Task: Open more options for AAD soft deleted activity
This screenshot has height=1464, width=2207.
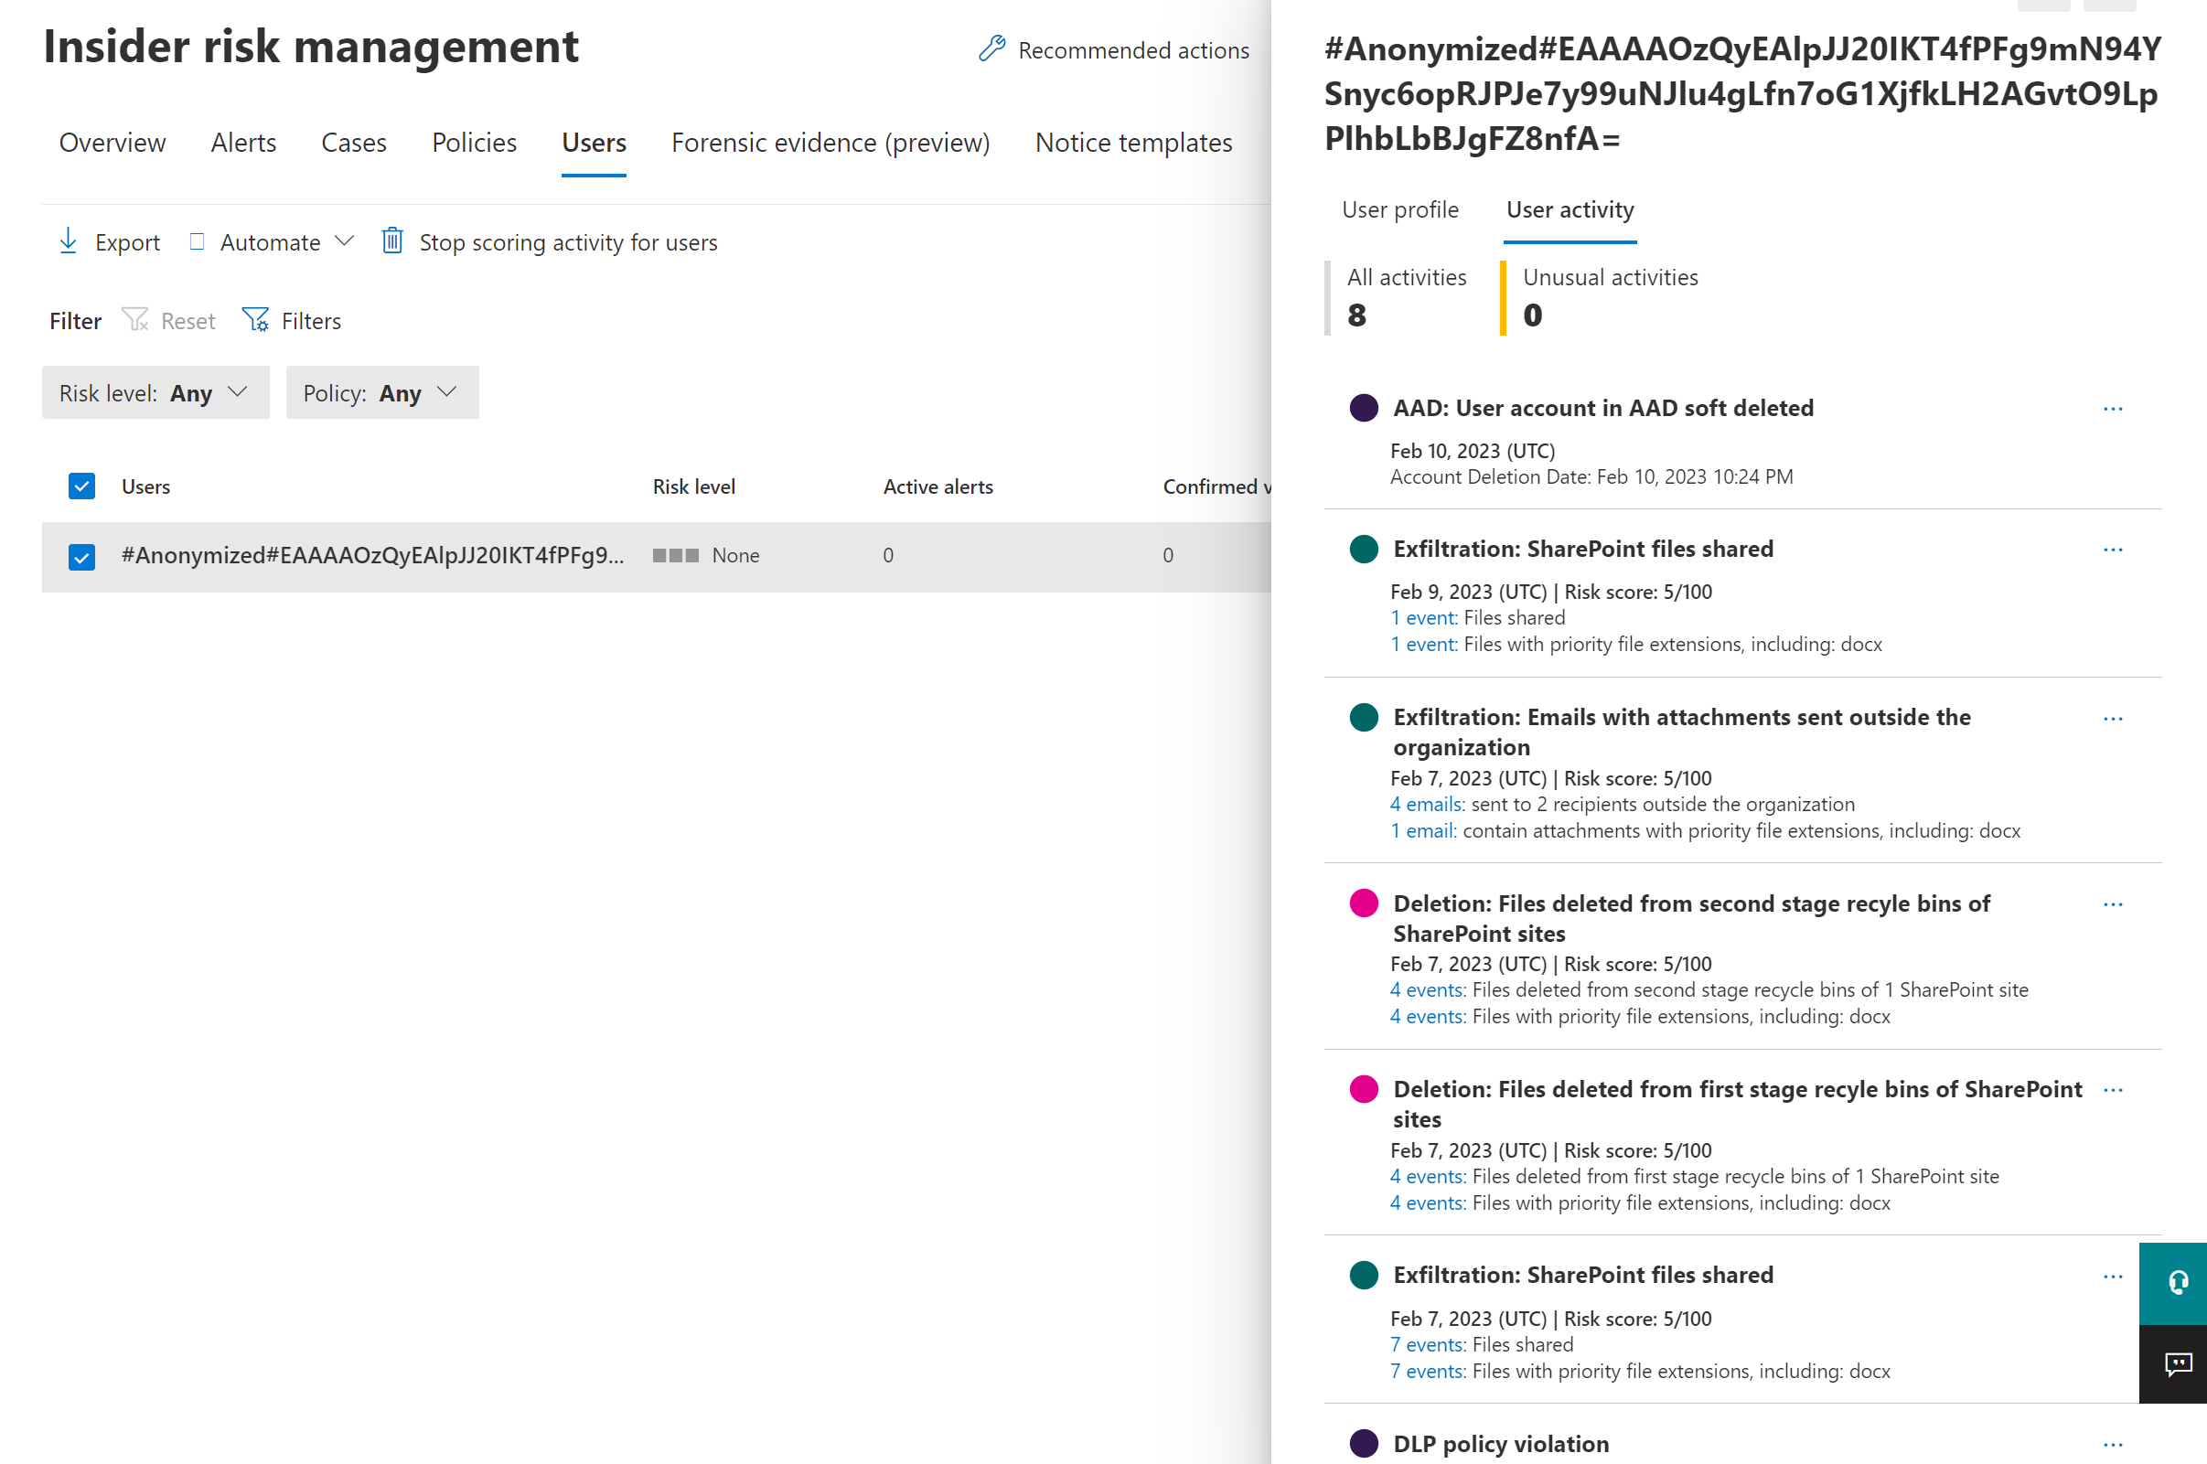Action: coord(2113,409)
